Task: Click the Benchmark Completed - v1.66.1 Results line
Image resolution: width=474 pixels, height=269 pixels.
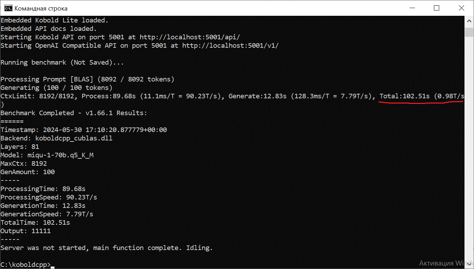Action: click(x=74, y=113)
